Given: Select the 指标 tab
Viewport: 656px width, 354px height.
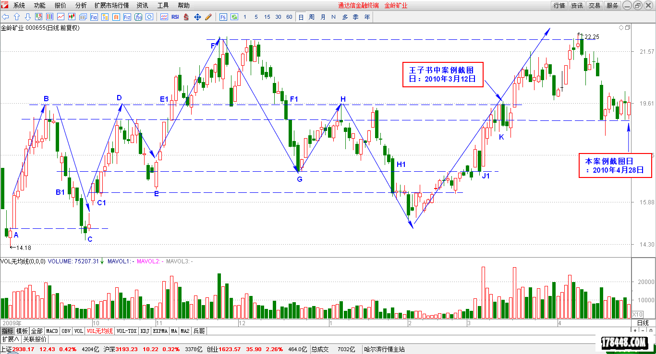Looking at the screenshot, I should [7, 331].
